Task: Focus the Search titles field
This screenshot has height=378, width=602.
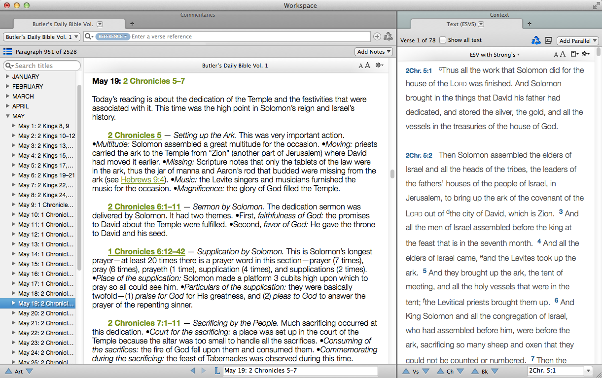Action: point(42,66)
